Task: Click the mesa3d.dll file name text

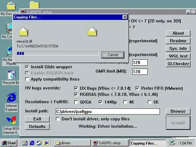Action: click(x=24, y=41)
